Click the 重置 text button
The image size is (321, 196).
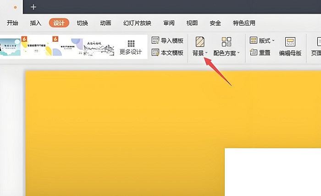click(x=265, y=53)
